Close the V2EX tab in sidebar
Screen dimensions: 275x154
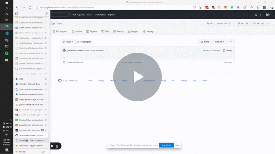pos(46,79)
